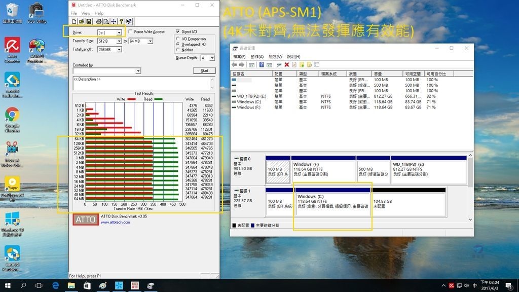Open the View menu in ATTO Disk Benchmark
The width and height of the screenshot is (519, 292).
(86, 13)
